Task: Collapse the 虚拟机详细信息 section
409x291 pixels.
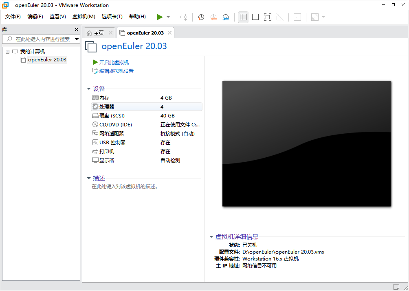Action: click(211, 237)
